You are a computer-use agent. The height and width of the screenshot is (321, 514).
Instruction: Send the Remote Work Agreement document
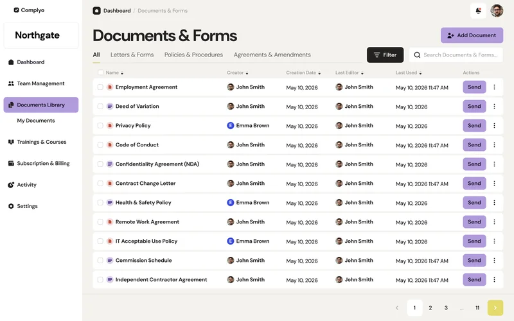[x=474, y=221]
